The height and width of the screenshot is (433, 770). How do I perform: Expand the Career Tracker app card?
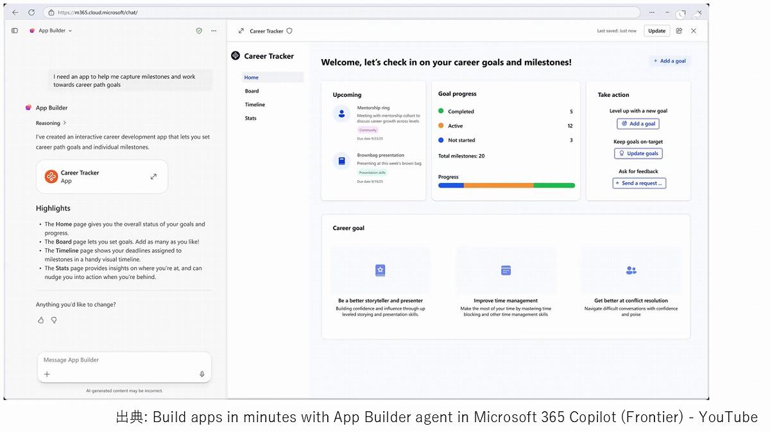click(x=153, y=176)
